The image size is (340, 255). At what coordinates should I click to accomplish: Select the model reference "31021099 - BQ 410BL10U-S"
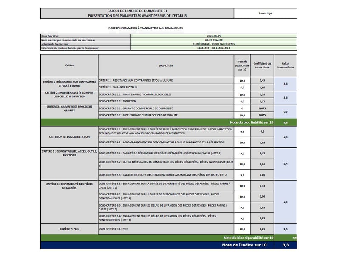214,48
